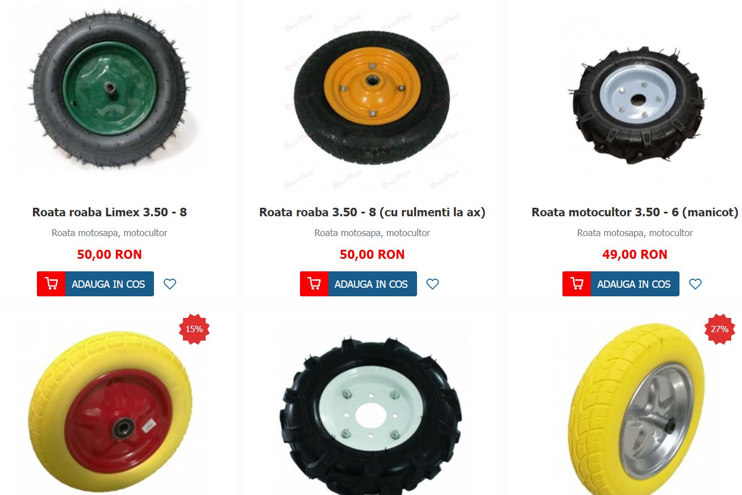Click the red cart icon under Roata roaba Limex
This screenshot has height=495, width=742.
(51, 284)
